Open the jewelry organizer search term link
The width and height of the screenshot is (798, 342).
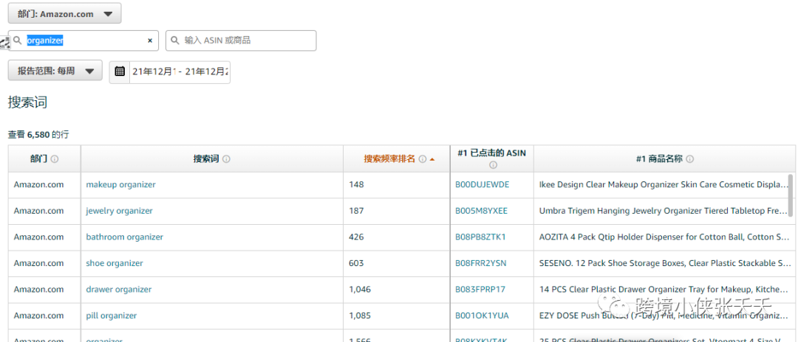click(x=119, y=211)
